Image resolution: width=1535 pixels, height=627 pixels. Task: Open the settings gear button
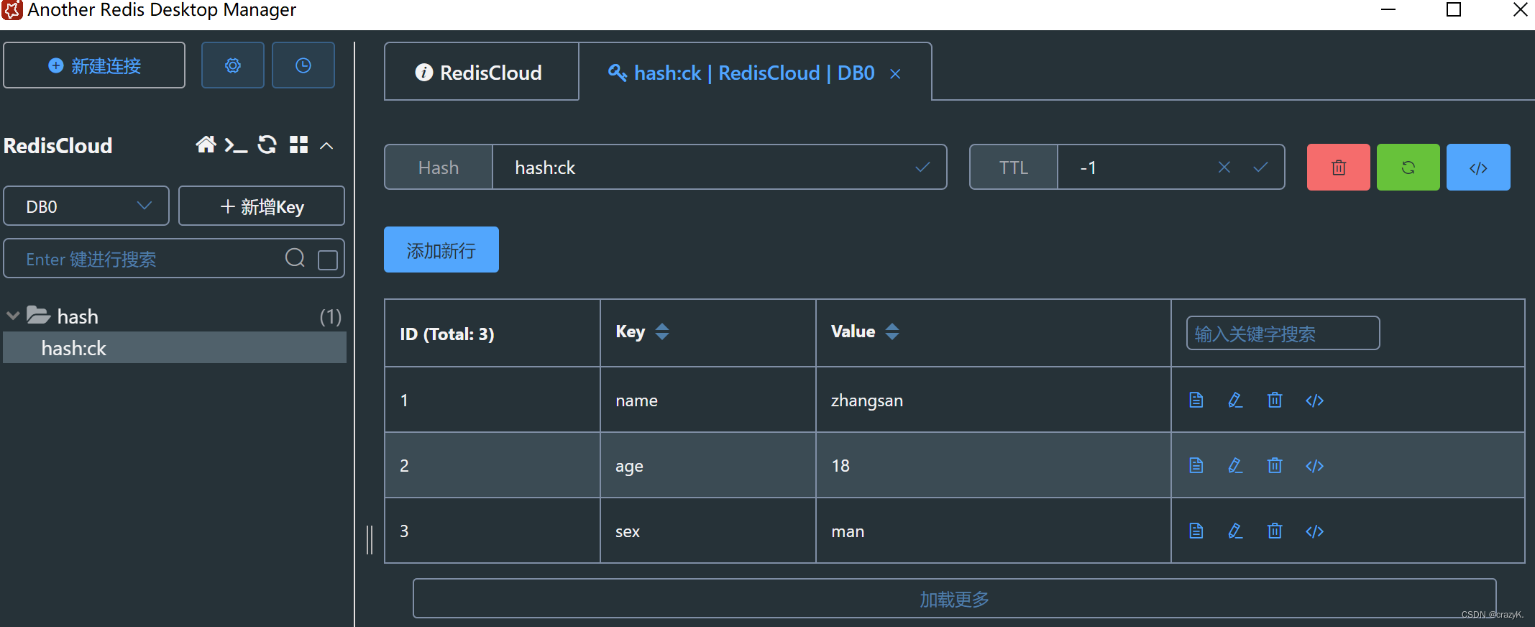coord(232,65)
